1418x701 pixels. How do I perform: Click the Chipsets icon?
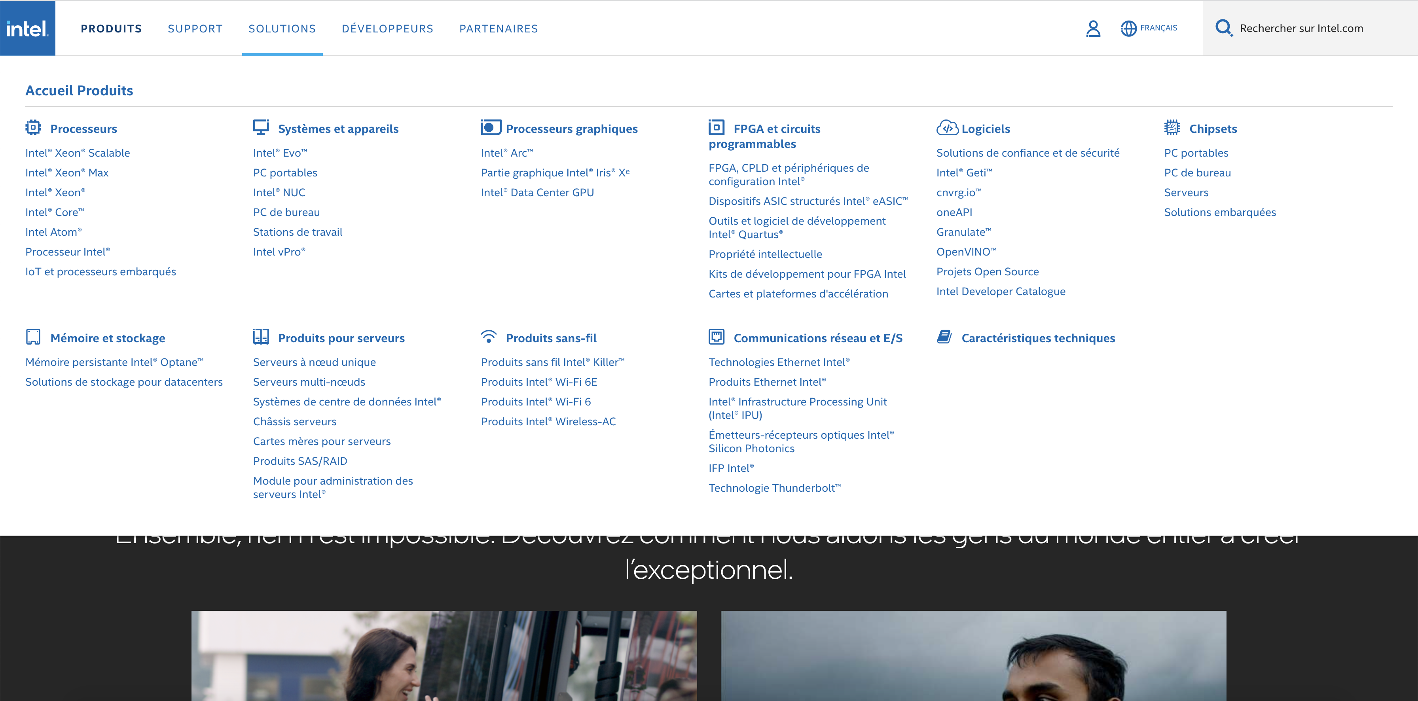pyautogui.click(x=1172, y=128)
